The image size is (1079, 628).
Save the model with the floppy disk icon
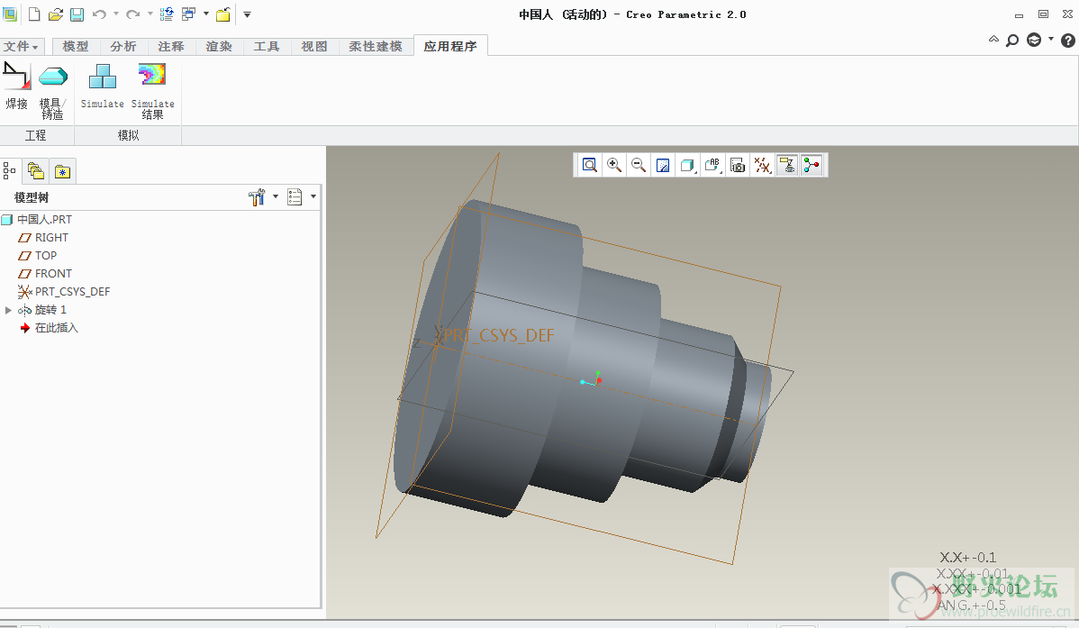pyautogui.click(x=77, y=14)
